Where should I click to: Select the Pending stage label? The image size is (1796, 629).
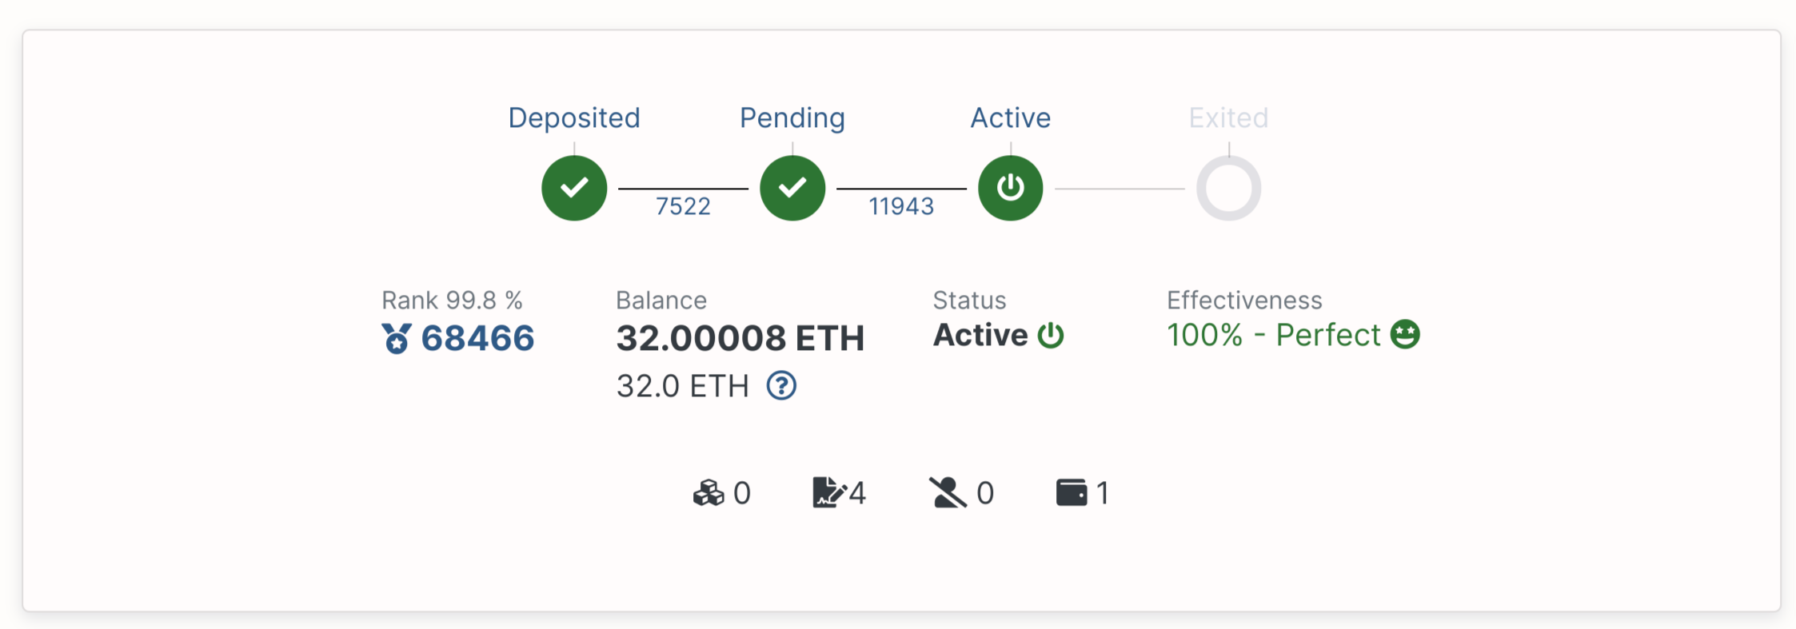click(792, 117)
